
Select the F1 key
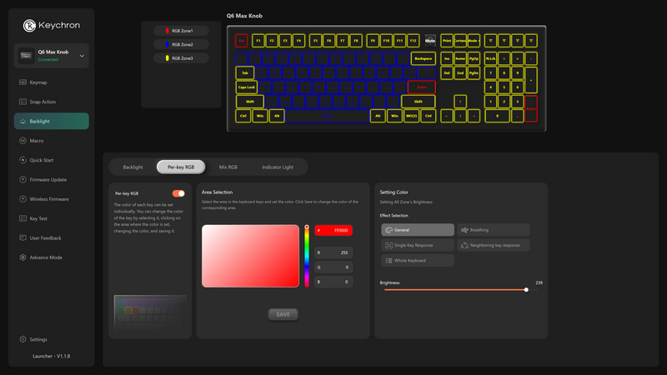point(258,41)
